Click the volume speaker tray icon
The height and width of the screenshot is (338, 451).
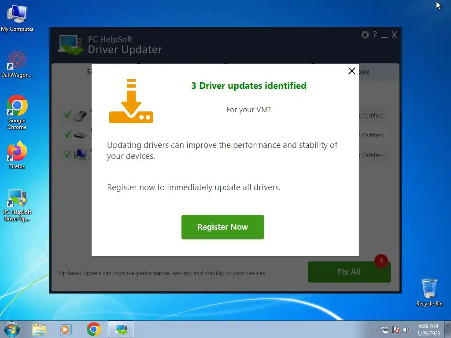point(407,330)
